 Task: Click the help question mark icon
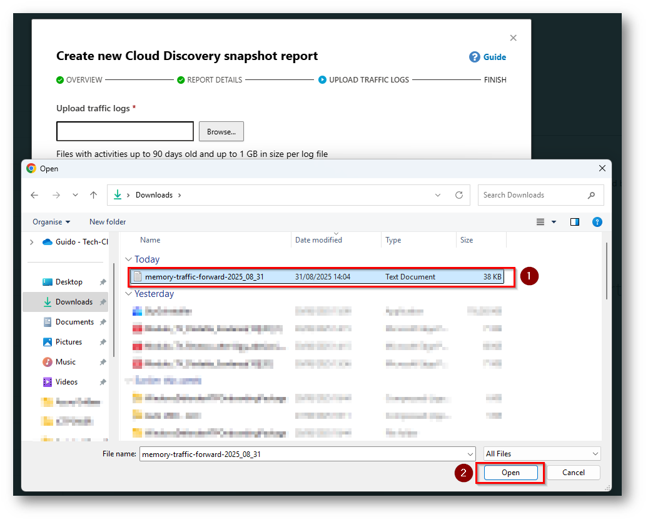pyautogui.click(x=597, y=222)
